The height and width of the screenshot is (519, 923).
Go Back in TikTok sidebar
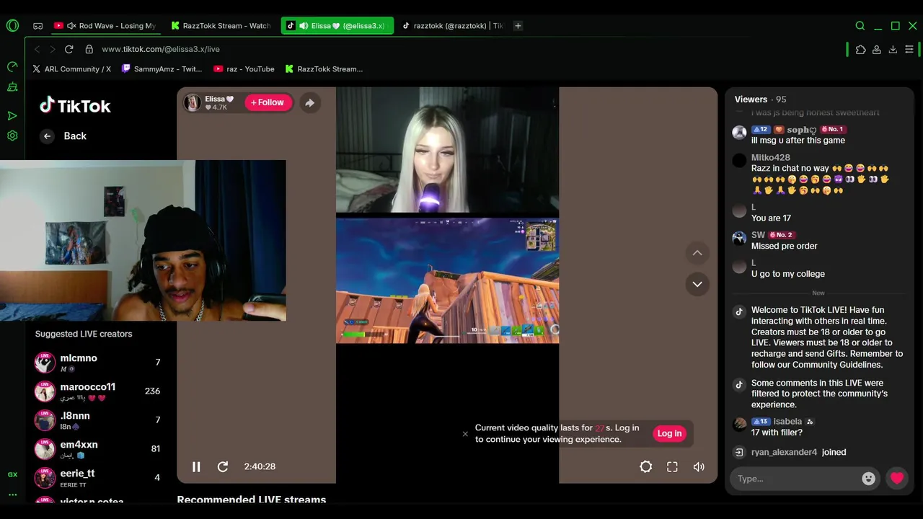[63, 136]
